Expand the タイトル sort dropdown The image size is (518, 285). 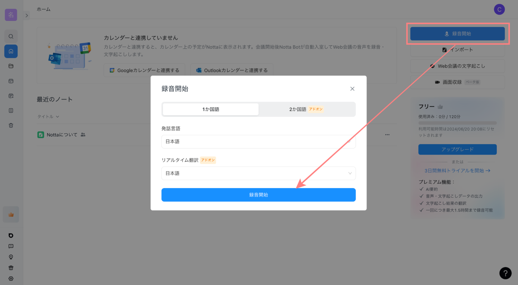tap(48, 117)
